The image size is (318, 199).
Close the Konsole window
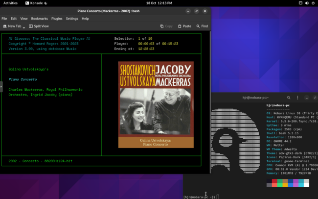[205, 11]
